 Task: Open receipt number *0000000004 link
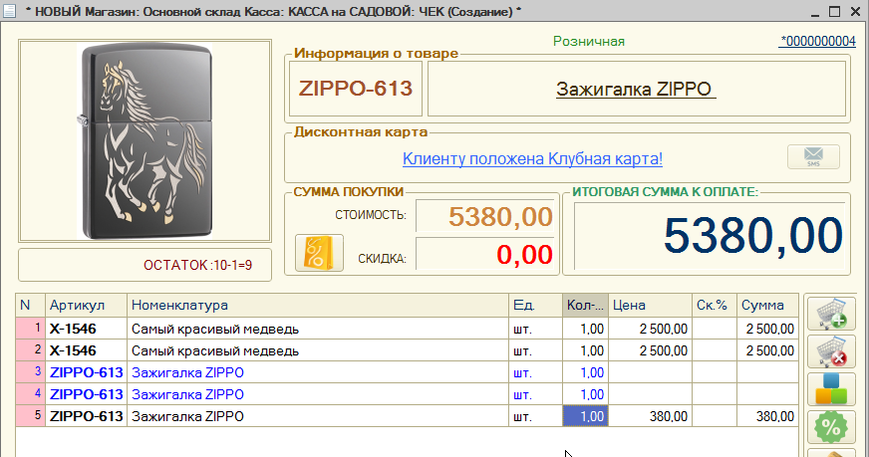[x=817, y=41]
